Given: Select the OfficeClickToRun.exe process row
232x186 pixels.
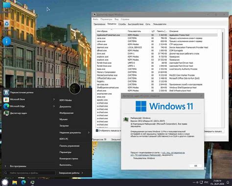Looking at the screenshot, I should (x=157, y=79).
